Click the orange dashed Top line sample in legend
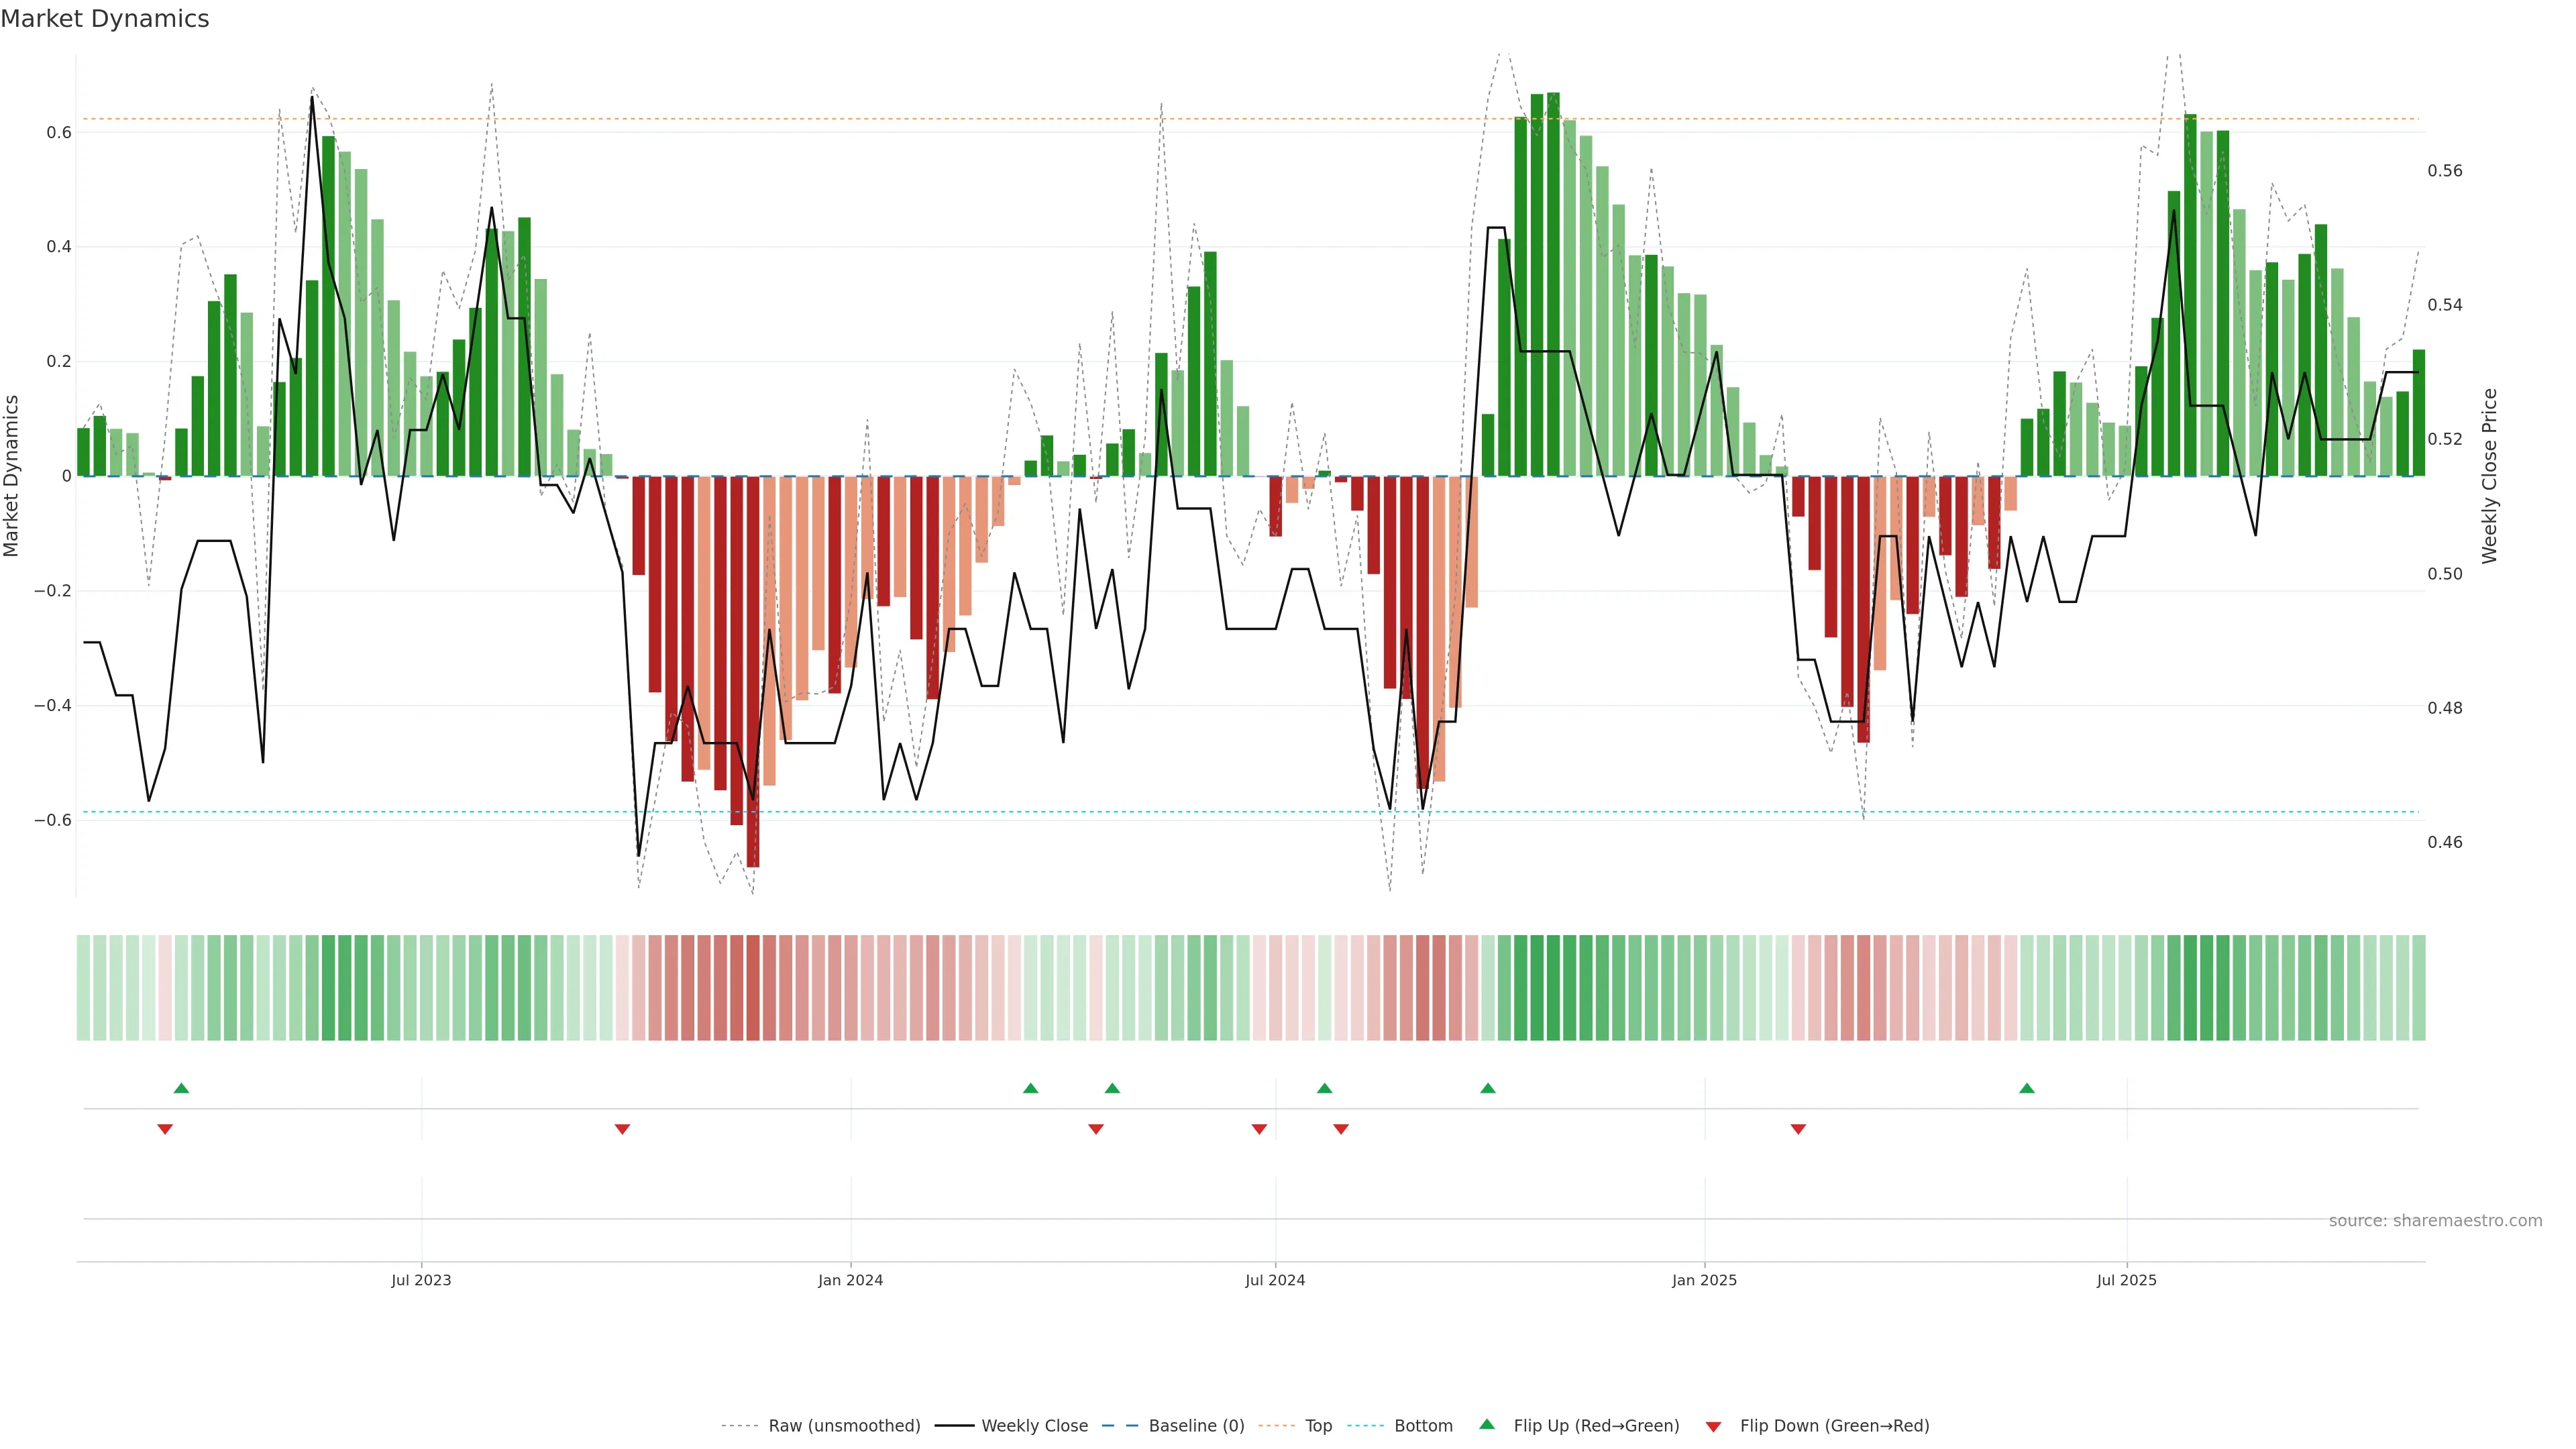Viewport: 2576px width, 1449px height. coord(1276,1426)
